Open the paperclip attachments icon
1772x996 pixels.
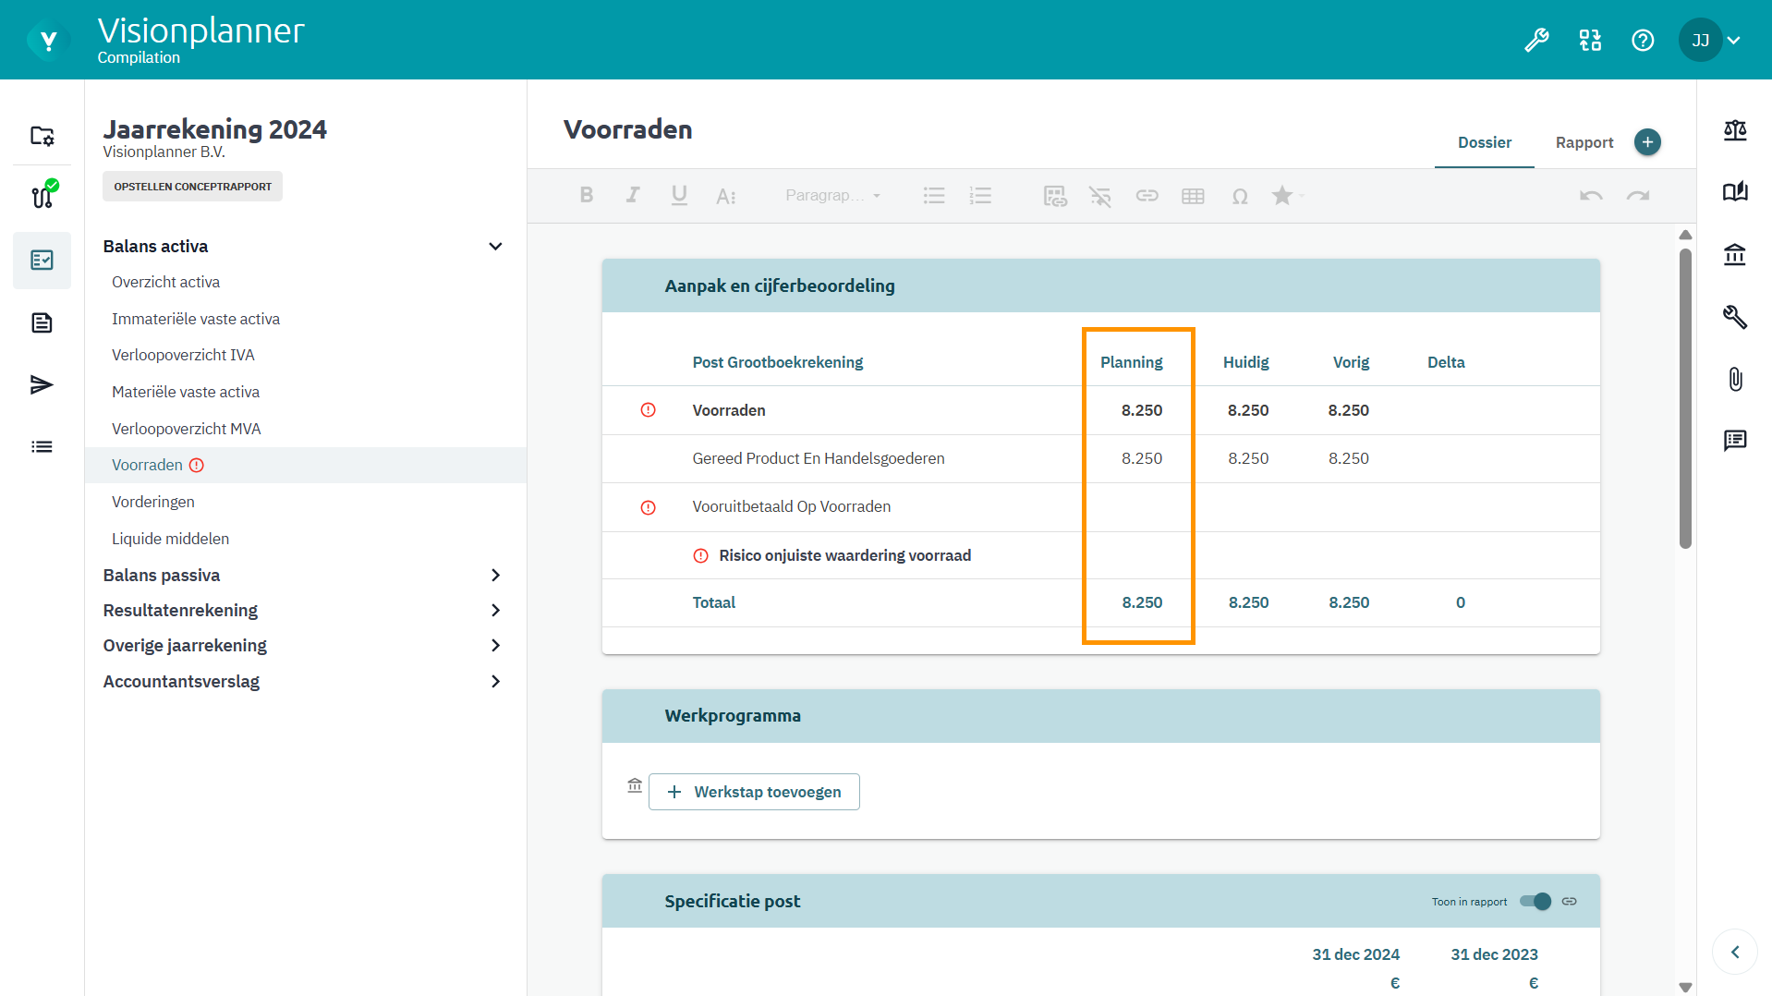click(1734, 380)
